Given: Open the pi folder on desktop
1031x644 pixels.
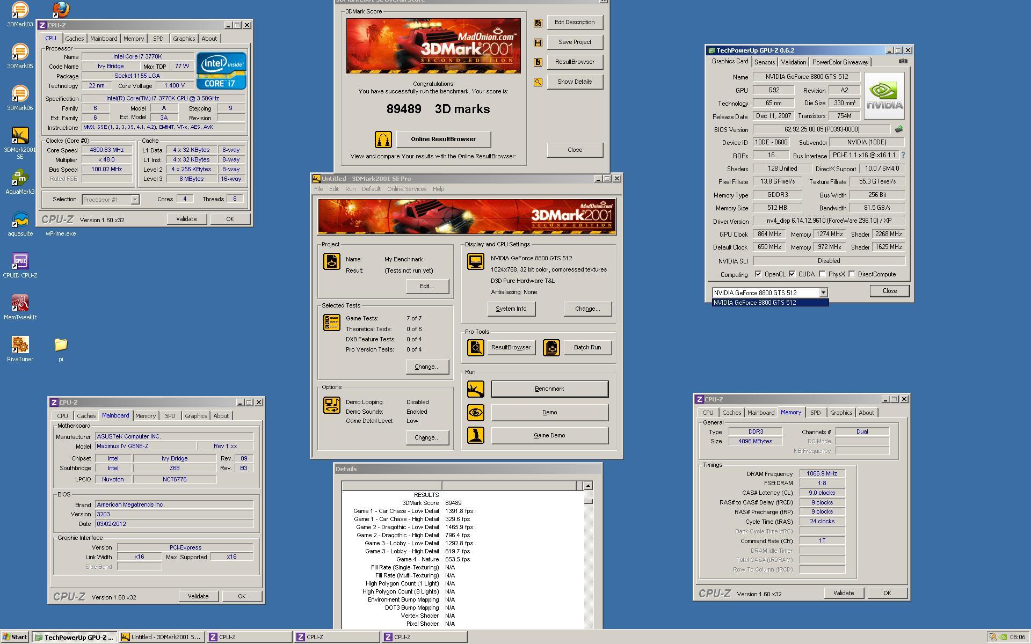Looking at the screenshot, I should point(61,349).
